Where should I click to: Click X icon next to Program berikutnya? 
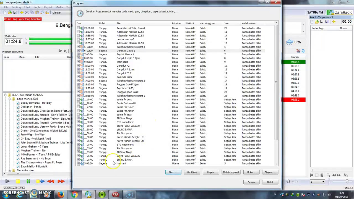coord(65,51)
